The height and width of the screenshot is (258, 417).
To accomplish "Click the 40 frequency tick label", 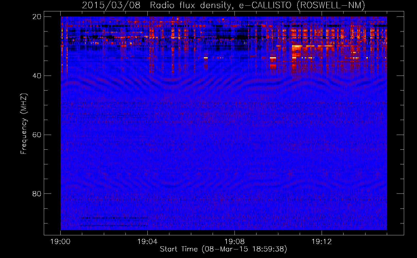I will tap(37, 76).
